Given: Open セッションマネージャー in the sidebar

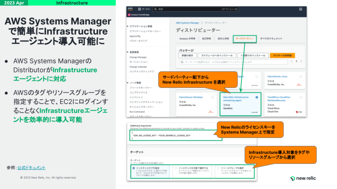Looking at the screenshot, I should [142, 107].
